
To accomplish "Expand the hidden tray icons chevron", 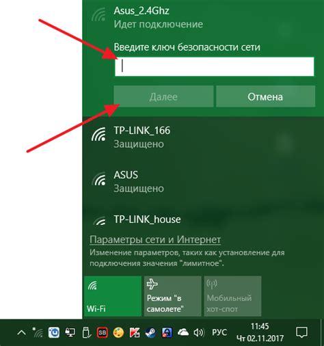I will tap(21, 333).
